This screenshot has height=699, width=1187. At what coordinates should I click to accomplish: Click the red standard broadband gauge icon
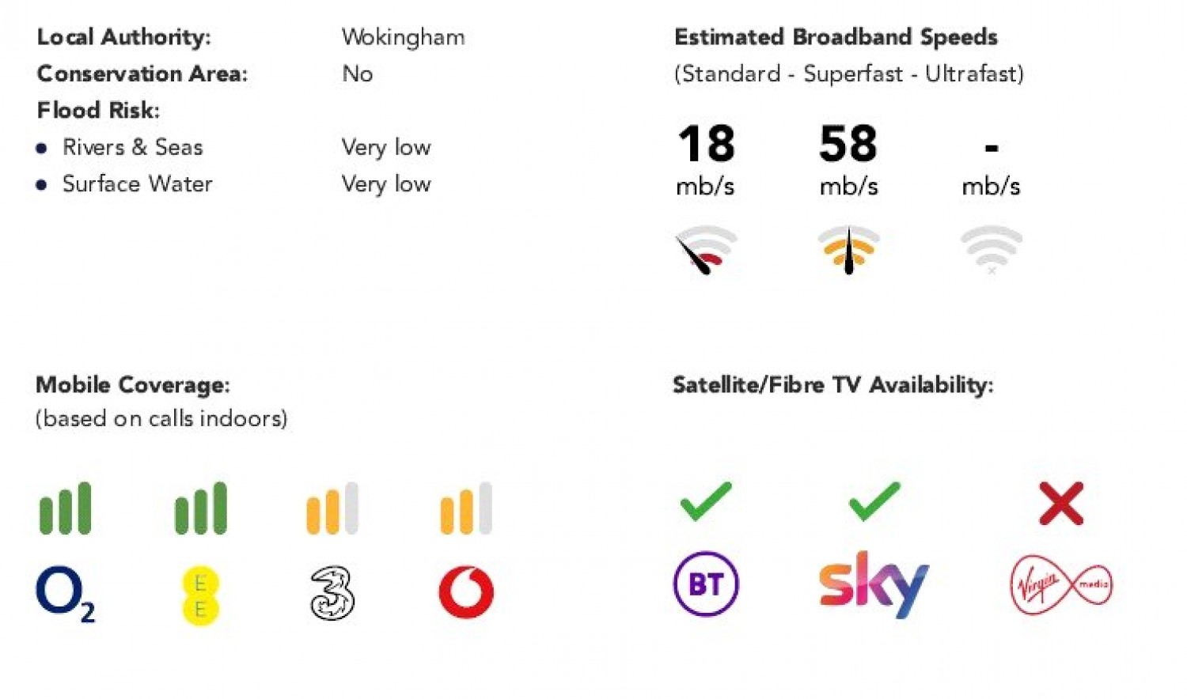[x=706, y=249]
